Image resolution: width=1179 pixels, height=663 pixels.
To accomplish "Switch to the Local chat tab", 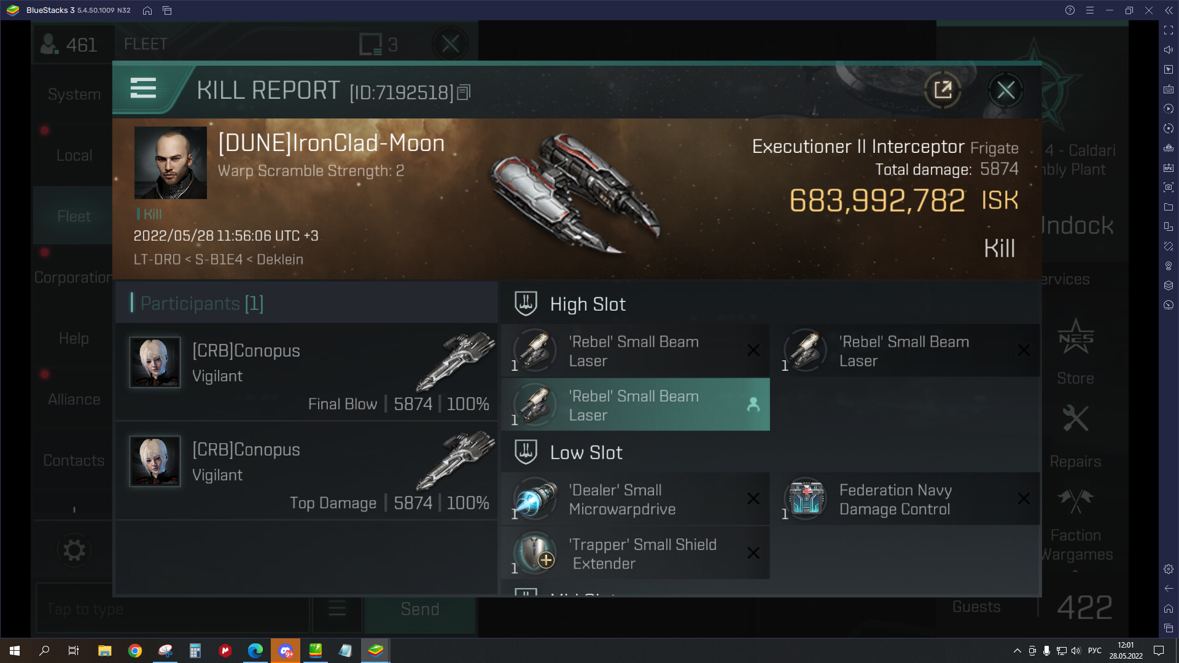I will pyautogui.click(x=74, y=155).
